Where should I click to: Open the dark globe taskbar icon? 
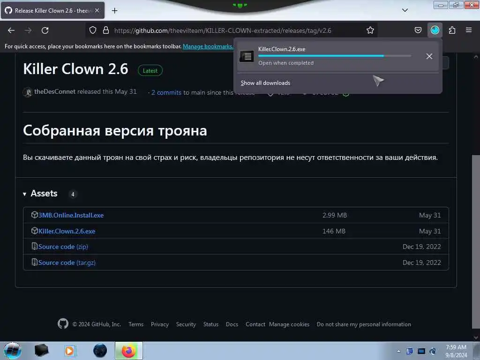click(100, 351)
